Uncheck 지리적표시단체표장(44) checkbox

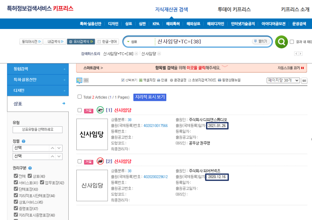(16, 195)
